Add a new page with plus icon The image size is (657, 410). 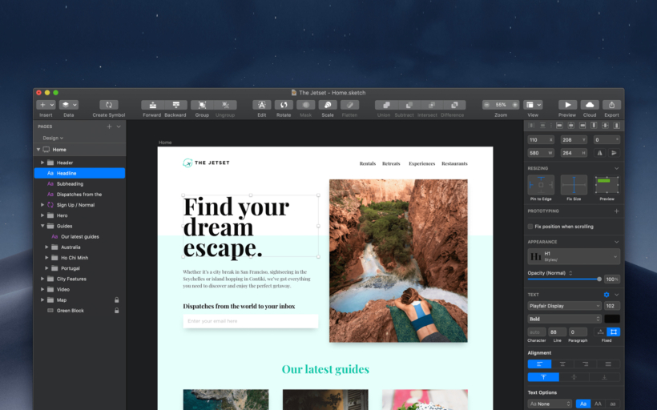tap(109, 127)
